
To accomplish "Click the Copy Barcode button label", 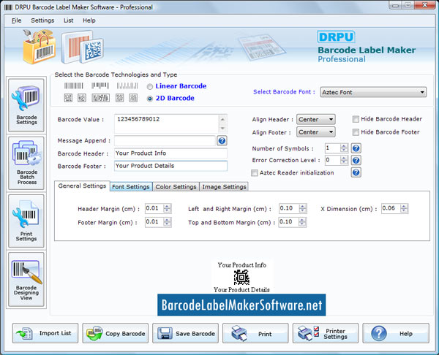I will coord(125,334).
